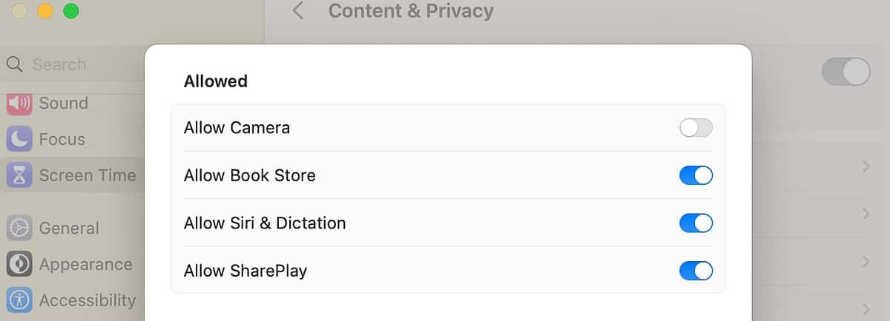Turn off Allow Siri & Dictation
Screen dimensions: 890x321
click(696, 223)
